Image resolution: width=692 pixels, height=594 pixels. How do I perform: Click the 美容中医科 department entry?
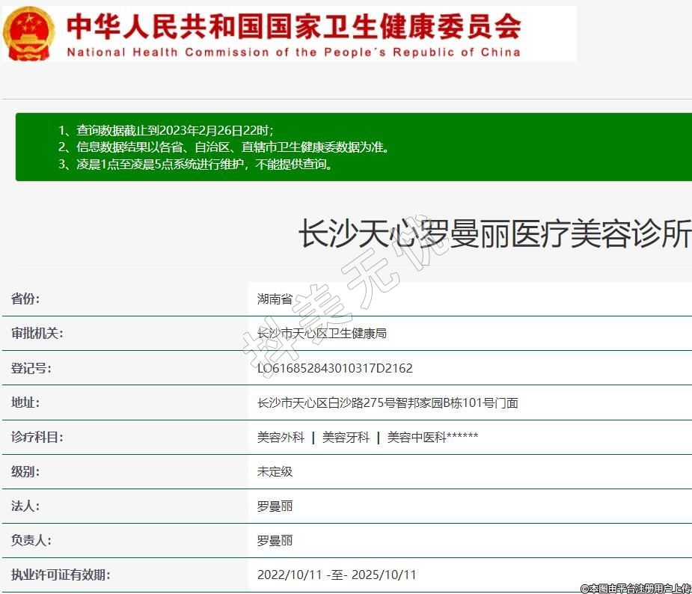click(416, 438)
